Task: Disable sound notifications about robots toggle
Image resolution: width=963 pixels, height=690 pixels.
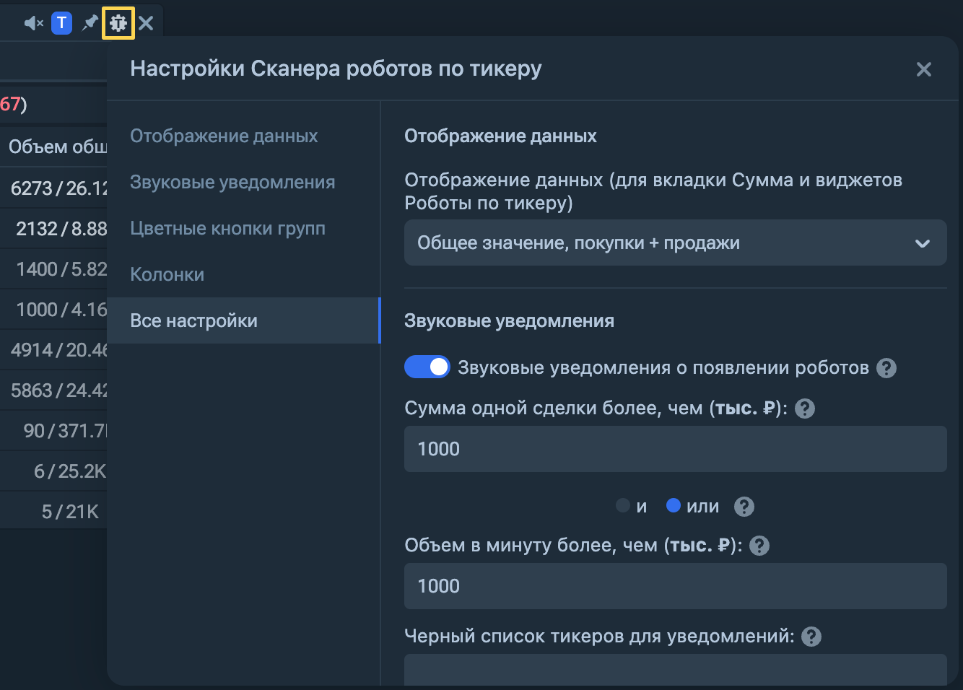Action: pos(427,367)
